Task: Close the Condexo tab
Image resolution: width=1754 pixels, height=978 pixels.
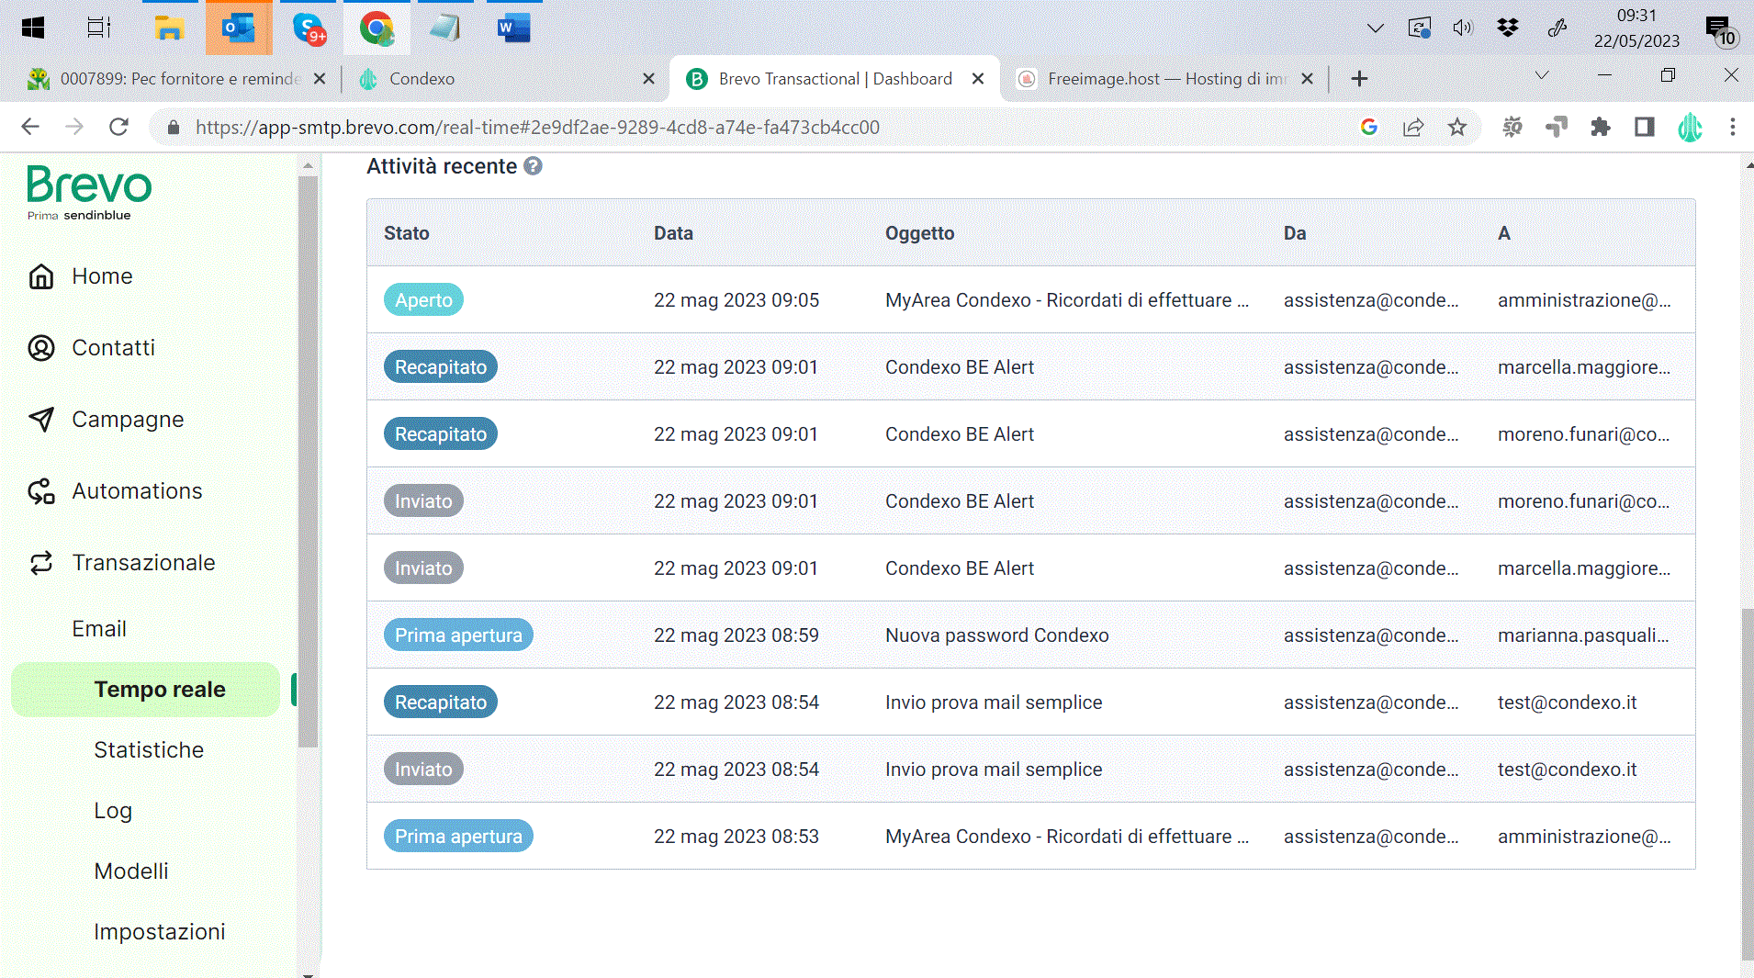Action: 648,79
